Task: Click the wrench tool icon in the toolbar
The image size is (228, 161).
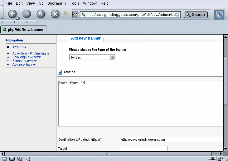Action: coord(65,14)
